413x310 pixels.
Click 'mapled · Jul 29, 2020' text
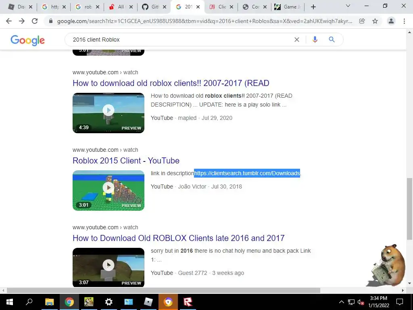point(205,118)
